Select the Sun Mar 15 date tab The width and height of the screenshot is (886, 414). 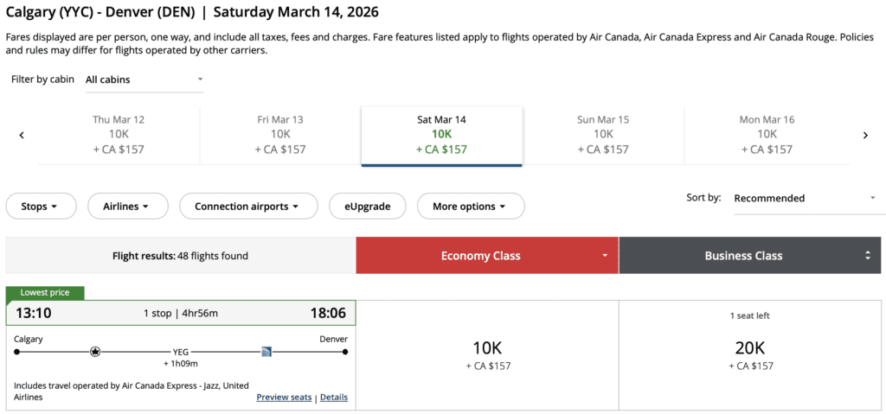click(x=603, y=134)
